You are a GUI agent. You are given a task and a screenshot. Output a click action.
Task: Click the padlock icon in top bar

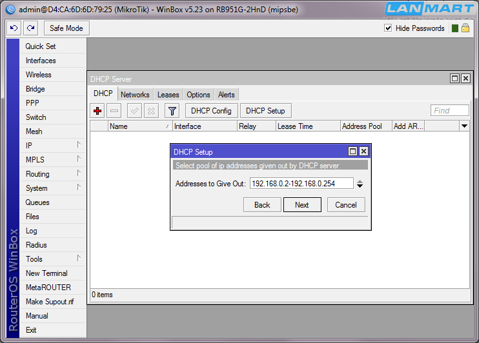pyautogui.click(x=465, y=28)
